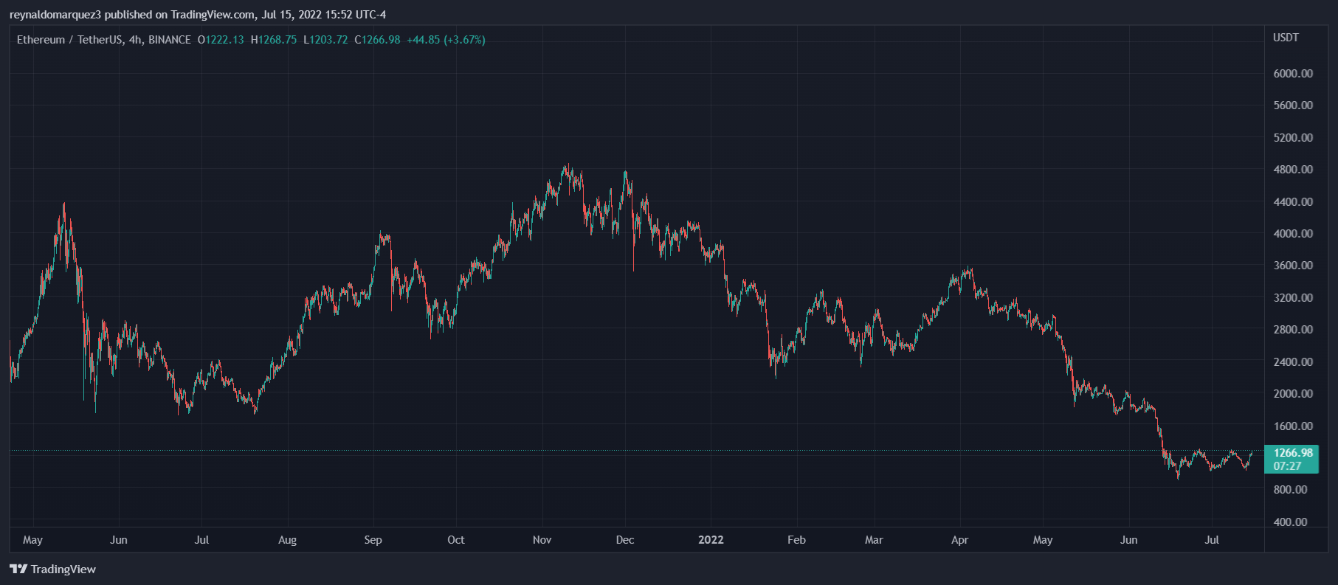Click the open value O1222.13
The image size is (1338, 585).
pos(221,40)
